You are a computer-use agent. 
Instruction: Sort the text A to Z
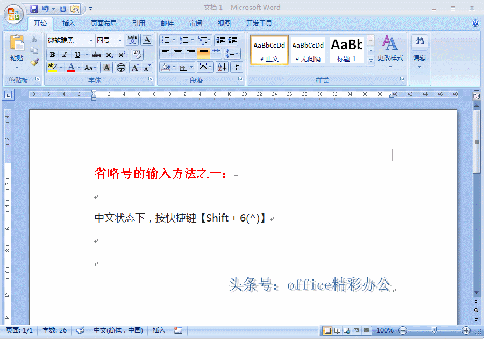click(222, 67)
